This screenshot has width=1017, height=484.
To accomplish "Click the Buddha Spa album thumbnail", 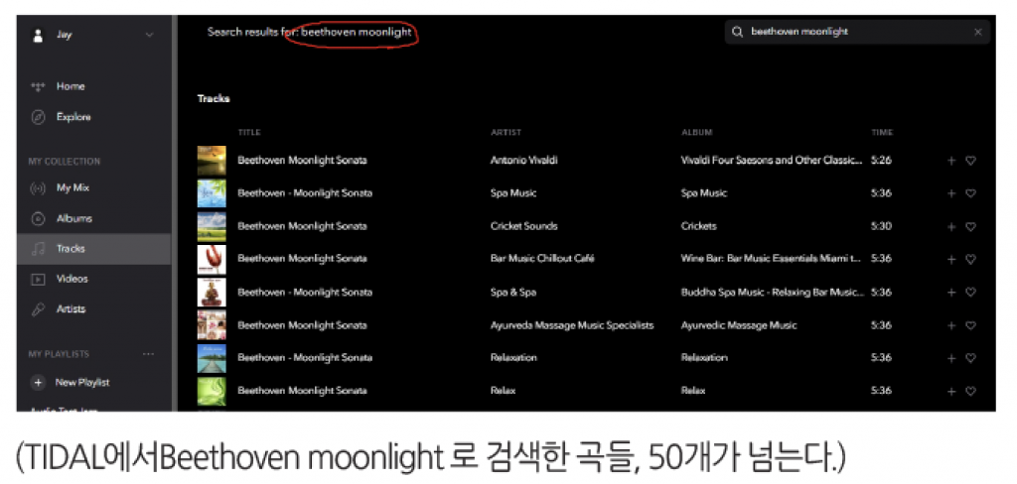I will click(x=212, y=293).
